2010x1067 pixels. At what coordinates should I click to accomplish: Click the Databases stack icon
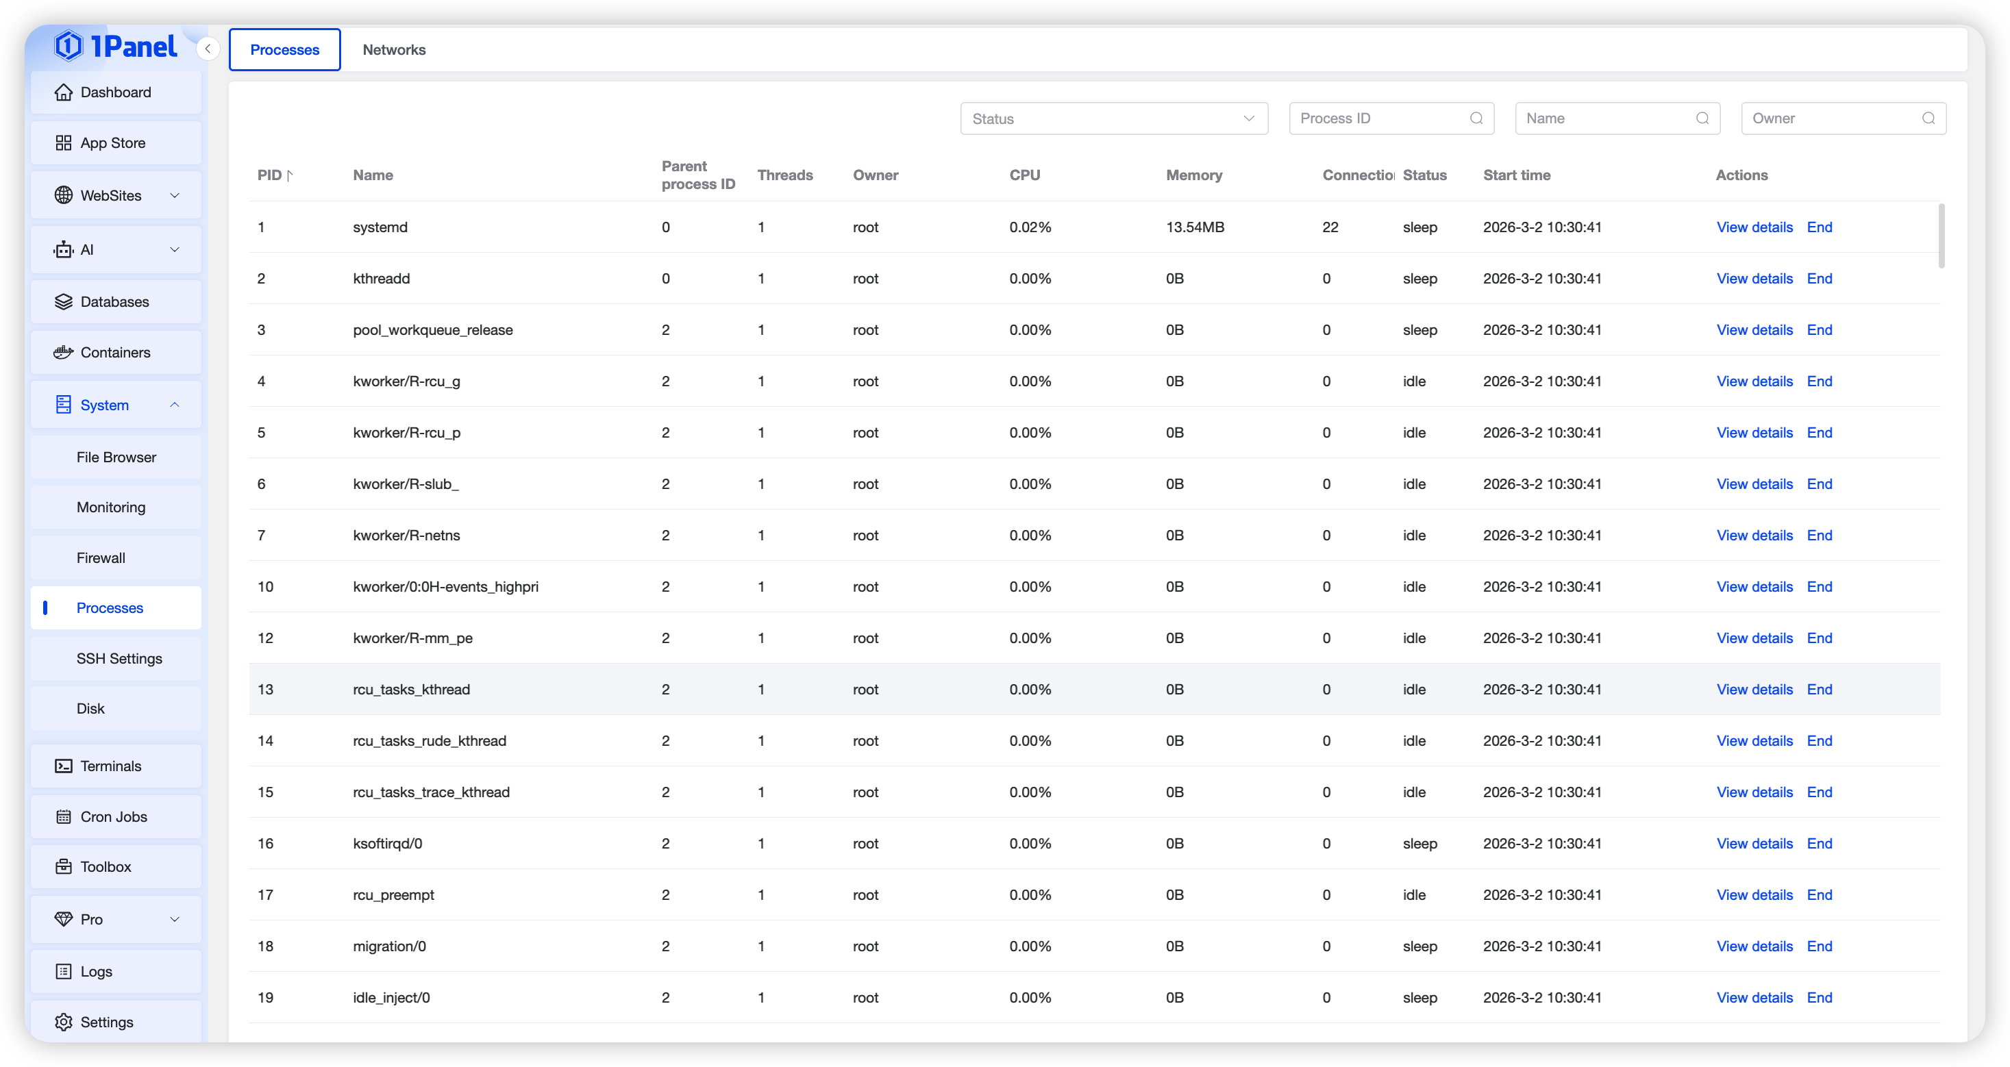(x=63, y=302)
